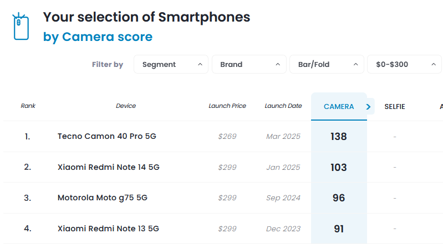This screenshot has width=443, height=244.
Task: Click the camera score 103
Action: coord(338,167)
